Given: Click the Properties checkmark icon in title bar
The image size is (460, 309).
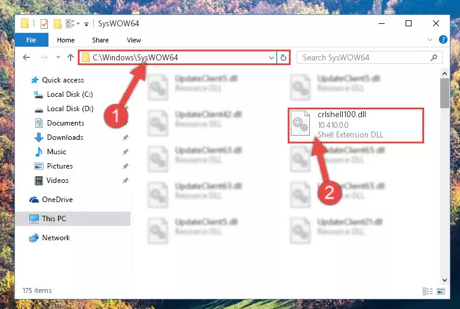Looking at the screenshot, I should coord(44,23).
